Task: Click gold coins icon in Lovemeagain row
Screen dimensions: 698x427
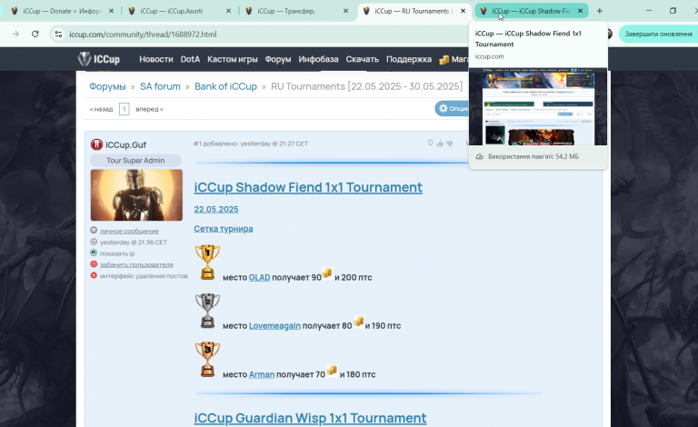Action: point(359,321)
